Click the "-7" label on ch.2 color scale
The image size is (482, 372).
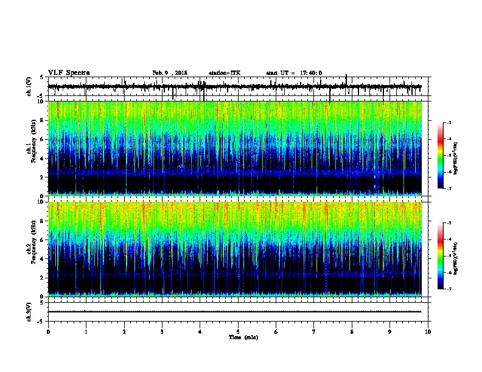449,289
